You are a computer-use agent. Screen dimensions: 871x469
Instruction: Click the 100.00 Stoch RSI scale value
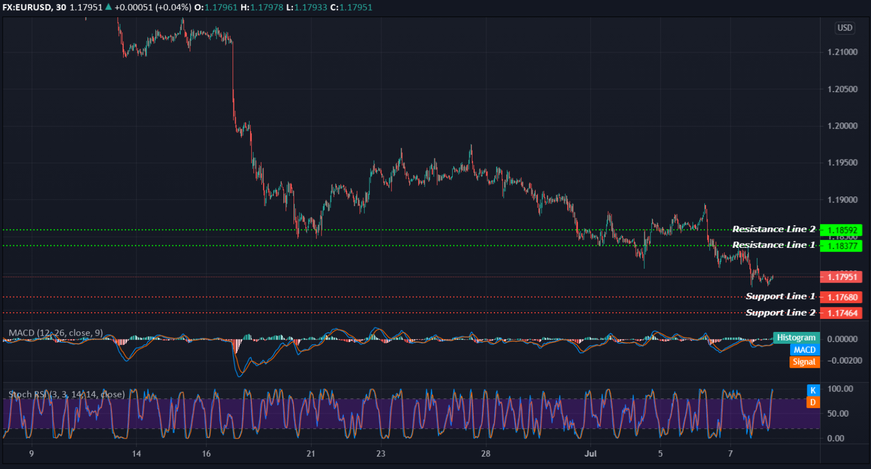click(x=840, y=389)
